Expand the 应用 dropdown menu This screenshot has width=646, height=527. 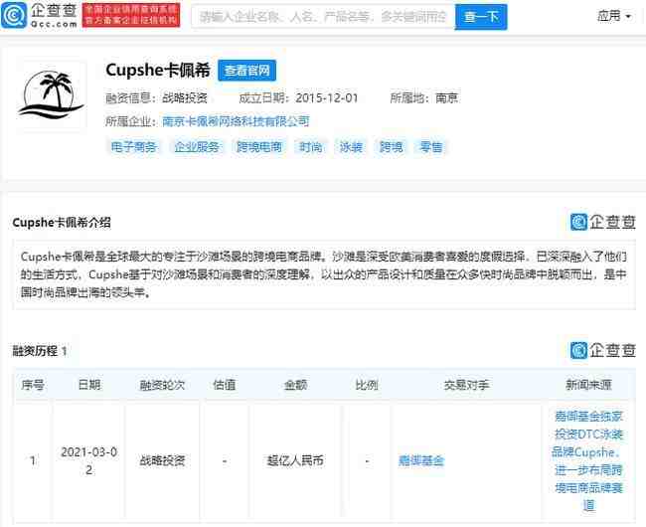pyautogui.click(x=614, y=16)
